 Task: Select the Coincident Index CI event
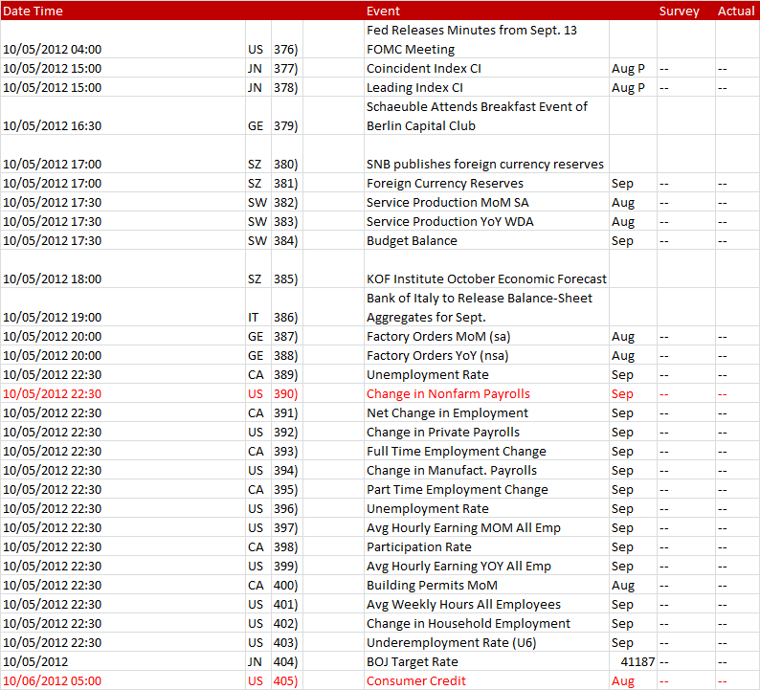coord(424,69)
